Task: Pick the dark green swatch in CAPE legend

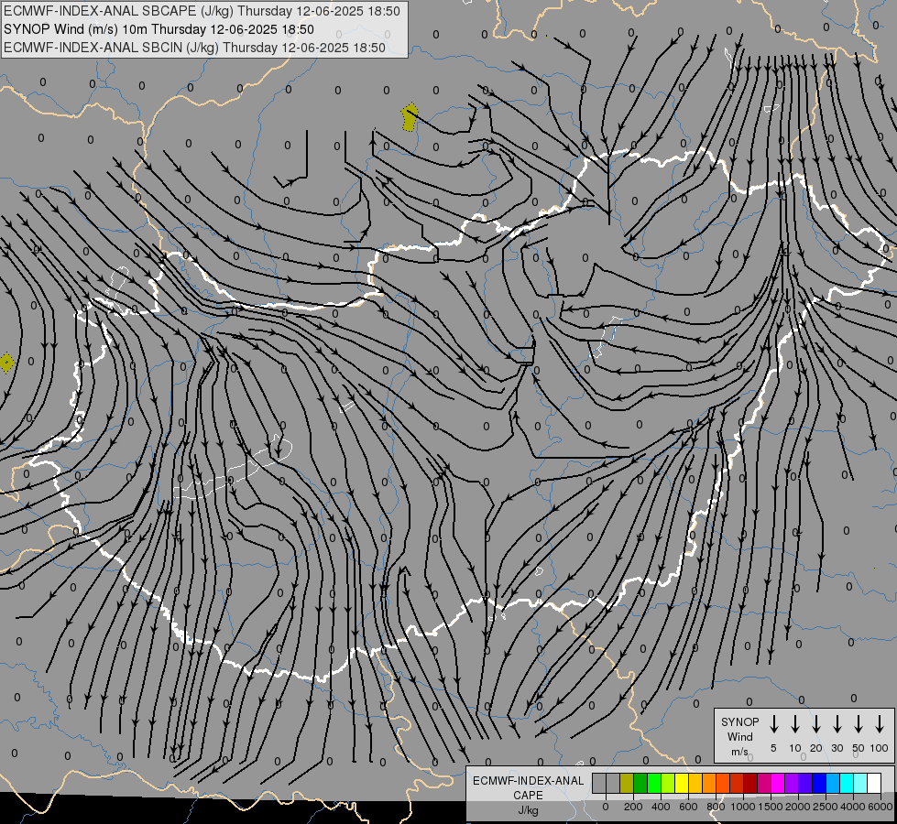Action: [640, 783]
